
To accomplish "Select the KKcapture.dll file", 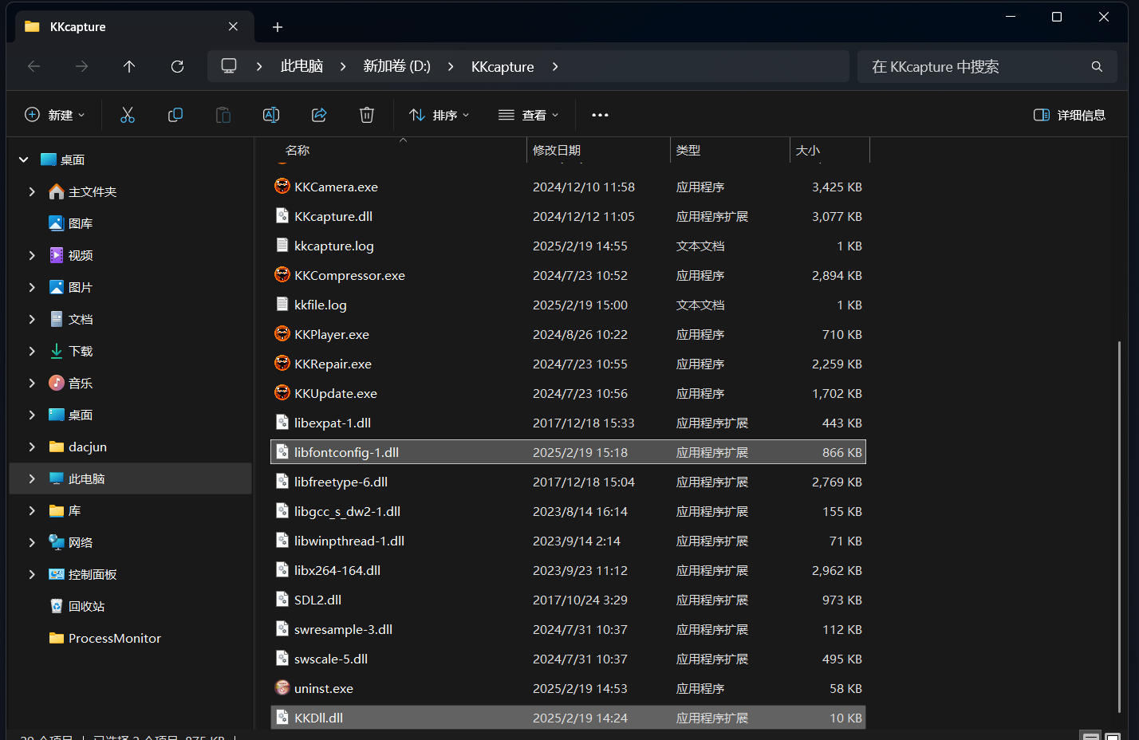I will pyautogui.click(x=568, y=216).
